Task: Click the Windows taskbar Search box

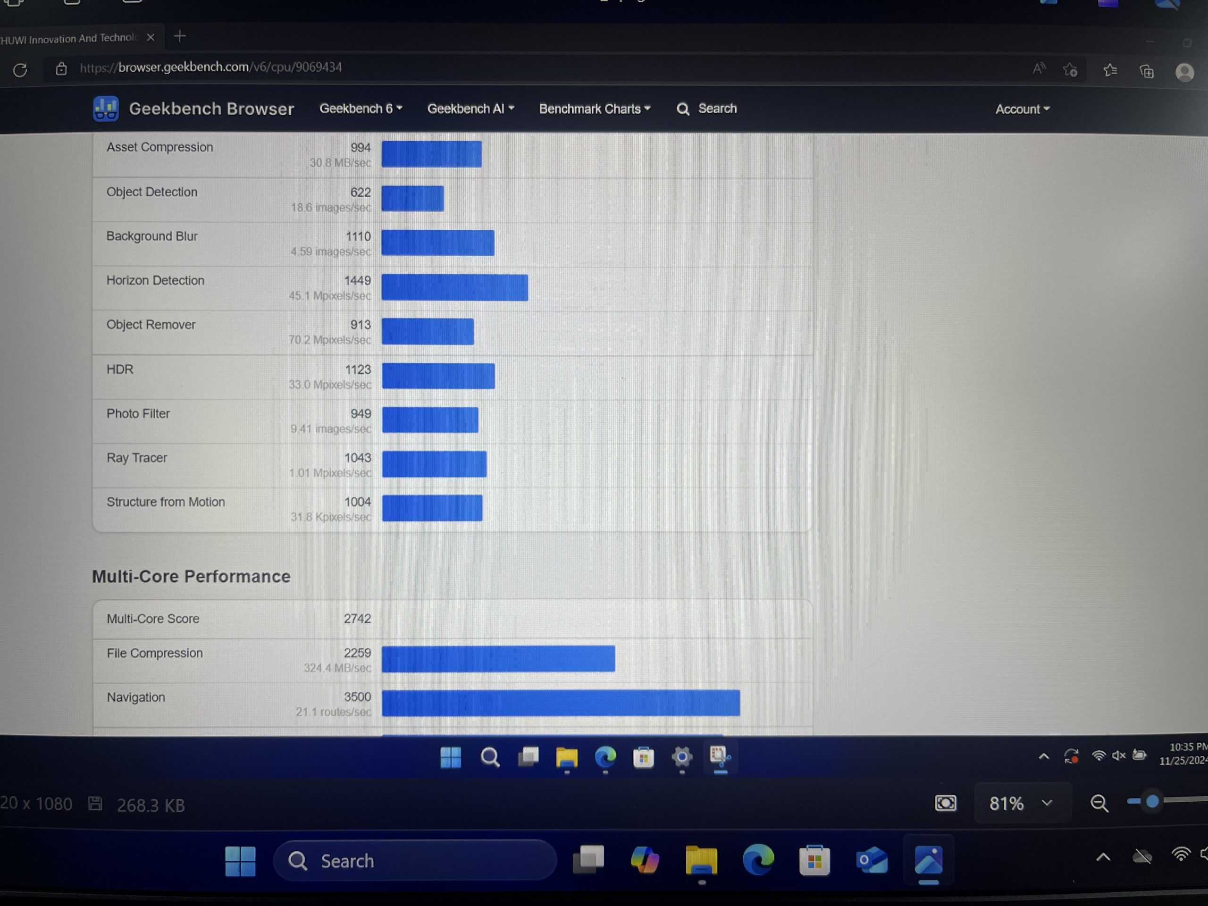Action: tap(415, 861)
